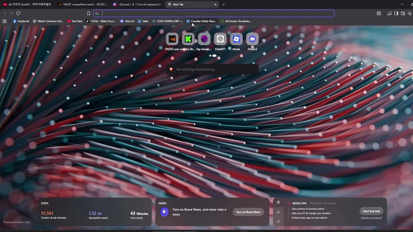The image size is (413, 232).
Task: Open the Stats bookmark
Action: 143,21
